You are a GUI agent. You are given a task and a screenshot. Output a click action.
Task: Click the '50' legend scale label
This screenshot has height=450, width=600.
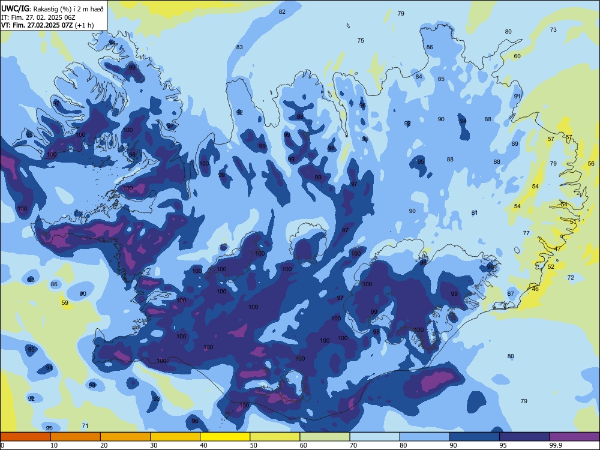(x=254, y=445)
